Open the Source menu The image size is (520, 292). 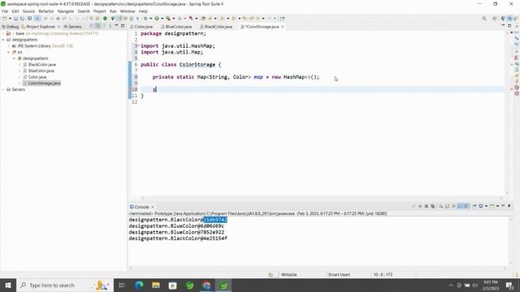point(28,11)
